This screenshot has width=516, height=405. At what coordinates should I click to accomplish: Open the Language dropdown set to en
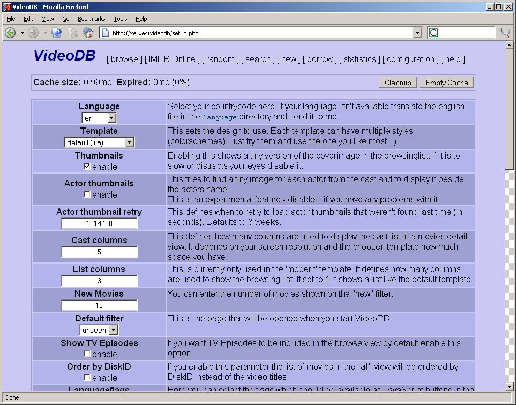tap(99, 118)
